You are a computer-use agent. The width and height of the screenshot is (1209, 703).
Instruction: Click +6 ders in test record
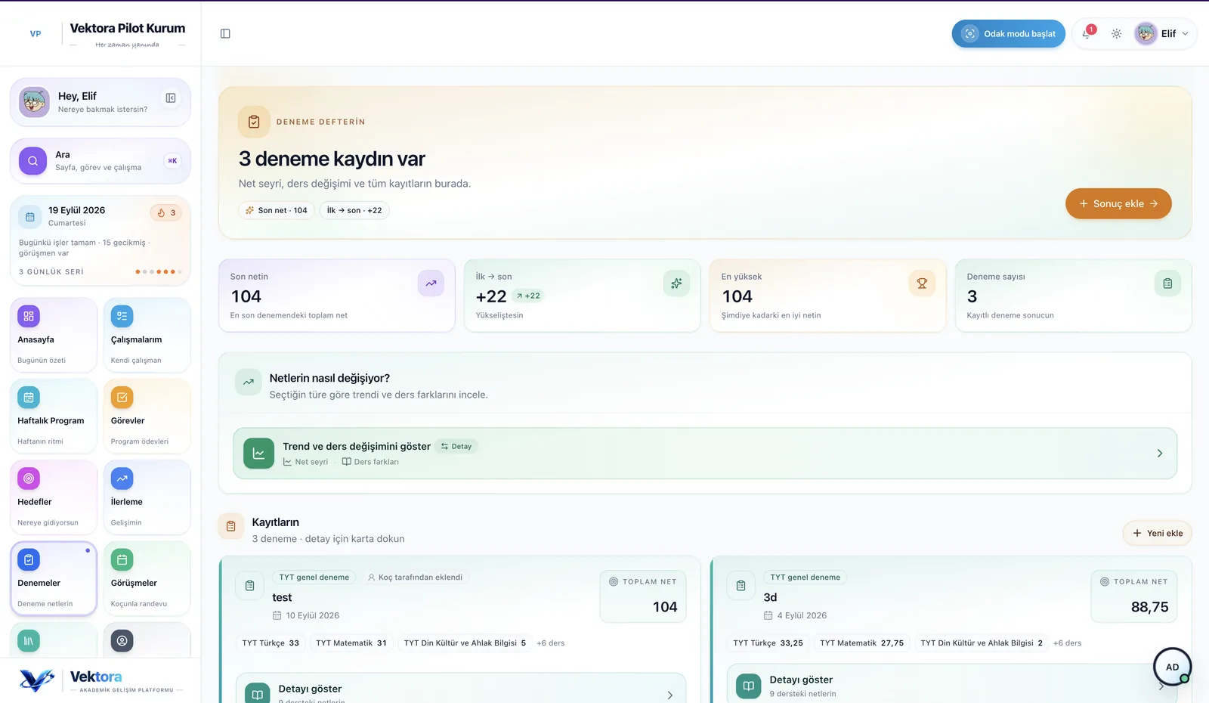(x=551, y=643)
